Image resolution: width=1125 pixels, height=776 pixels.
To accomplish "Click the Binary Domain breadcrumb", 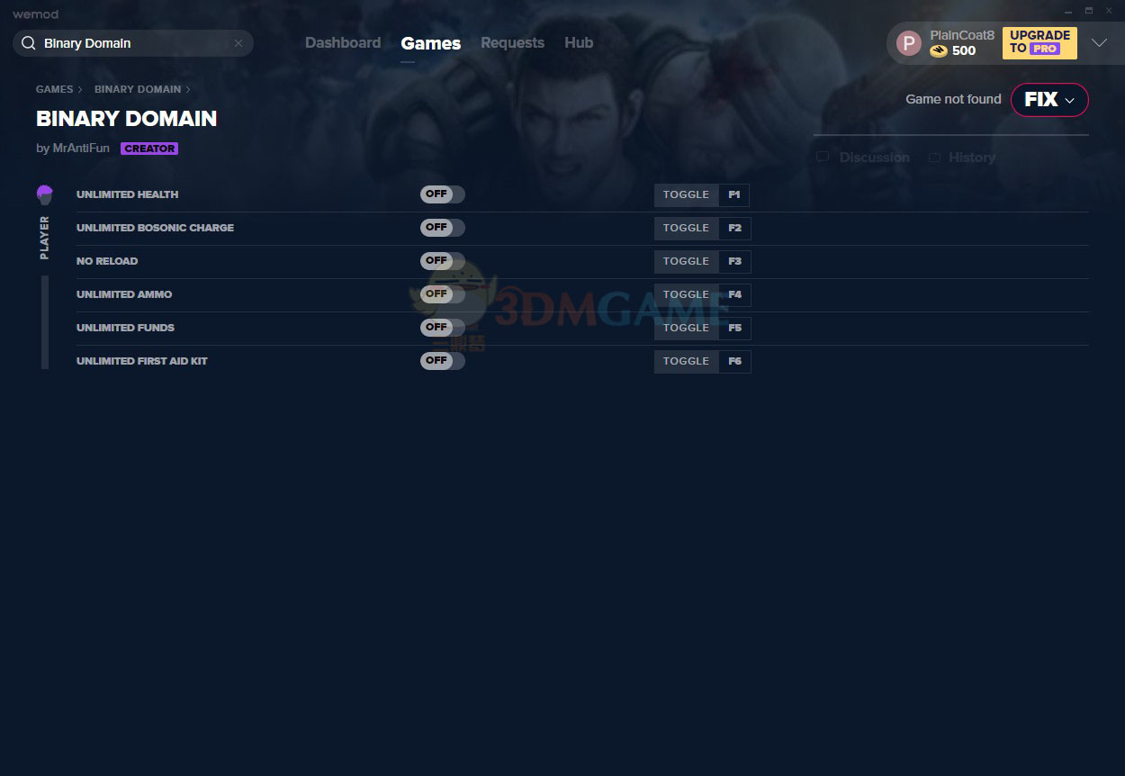I will (x=138, y=89).
